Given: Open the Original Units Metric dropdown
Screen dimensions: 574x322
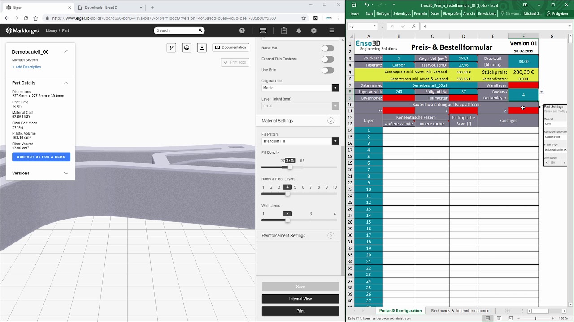Looking at the screenshot, I should tap(300, 88).
